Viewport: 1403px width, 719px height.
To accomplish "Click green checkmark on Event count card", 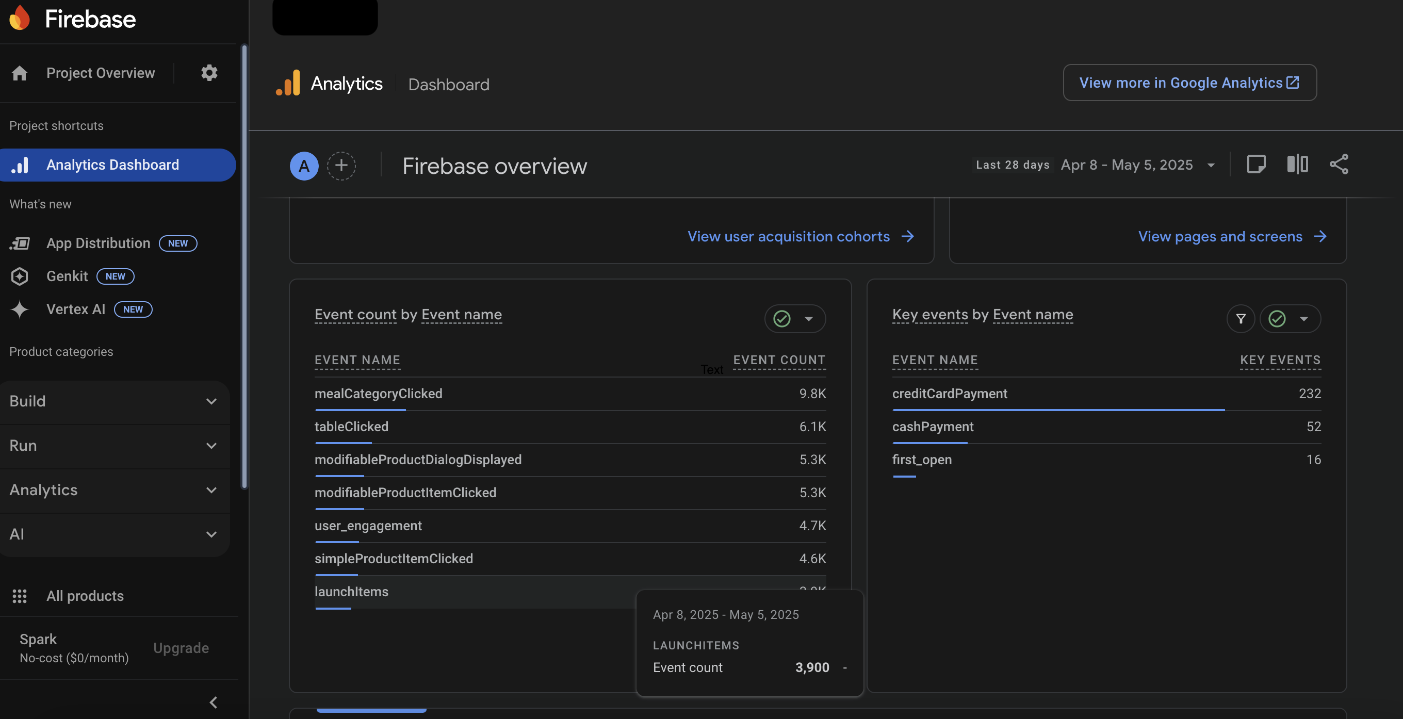I will pyautogui.click(x=782, y=319).
